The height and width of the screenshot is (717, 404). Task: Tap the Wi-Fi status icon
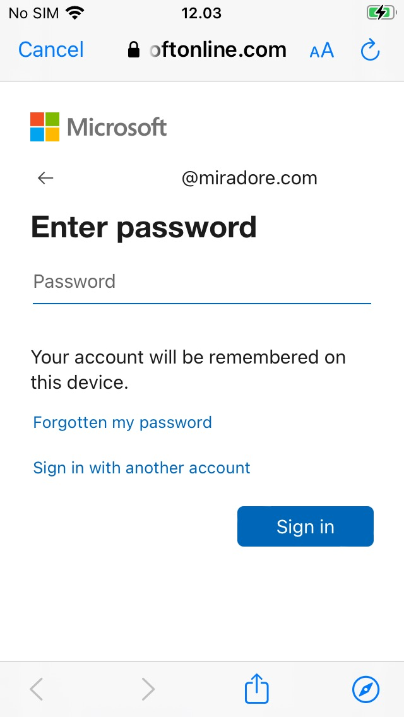75,13
